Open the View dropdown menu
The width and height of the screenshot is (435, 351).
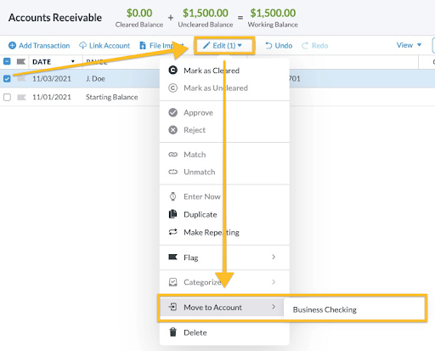click(x=409, y=45)
